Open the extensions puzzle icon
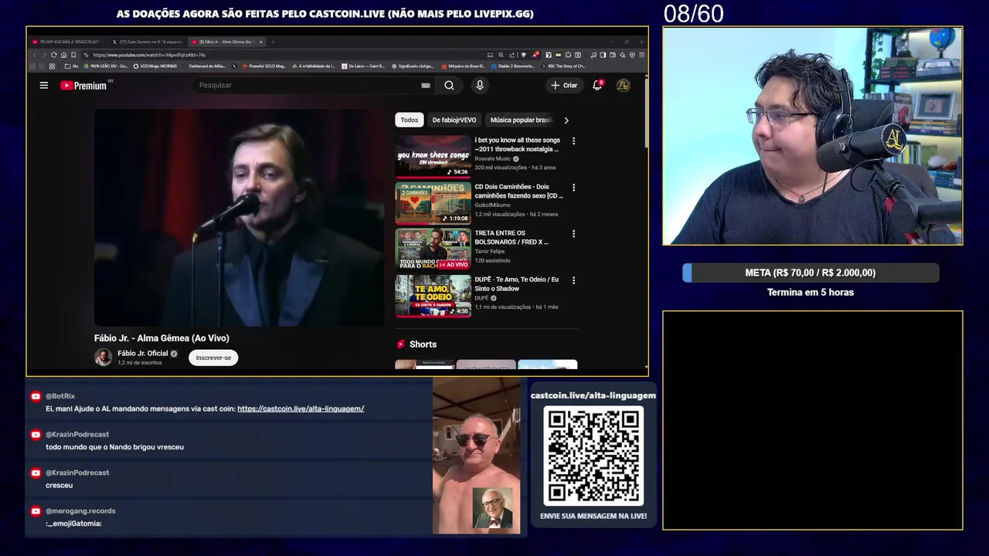The width and height of the screenshot is (989, 556). (568, 55)
